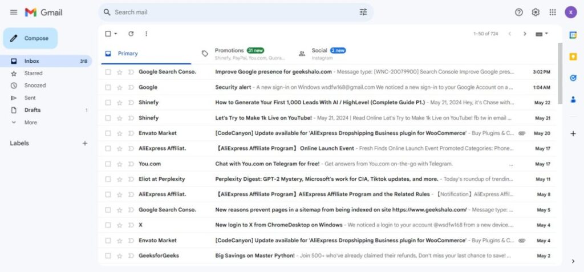
Task: Mark GeeksforGeeks email as important
Action: (131, 255)
